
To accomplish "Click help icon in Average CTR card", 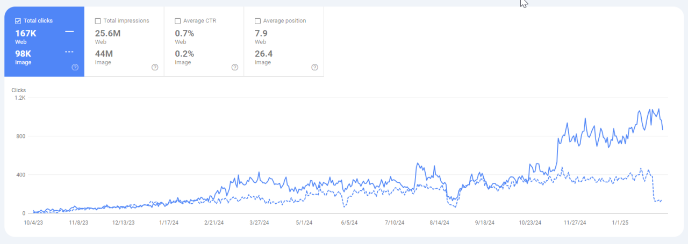I will [x=235, y=68].
